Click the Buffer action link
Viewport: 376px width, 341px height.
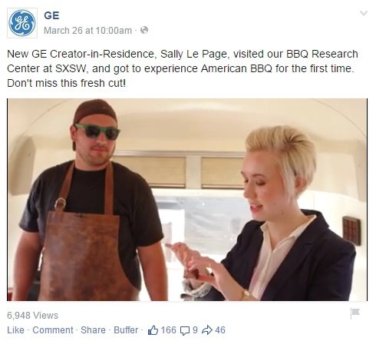click(126, 330)
